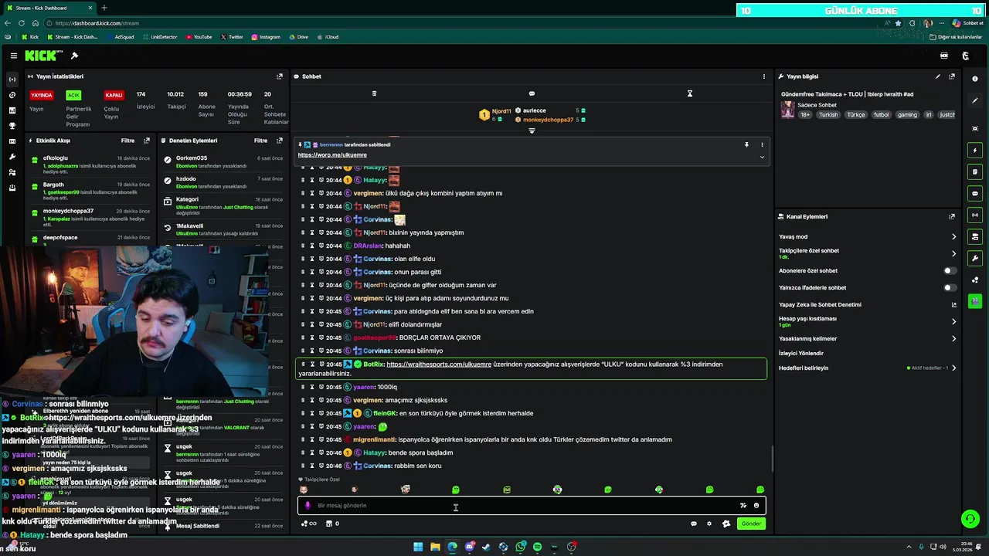Open the community users icon in left sidebar
The image size is (989, 556).
12,172
